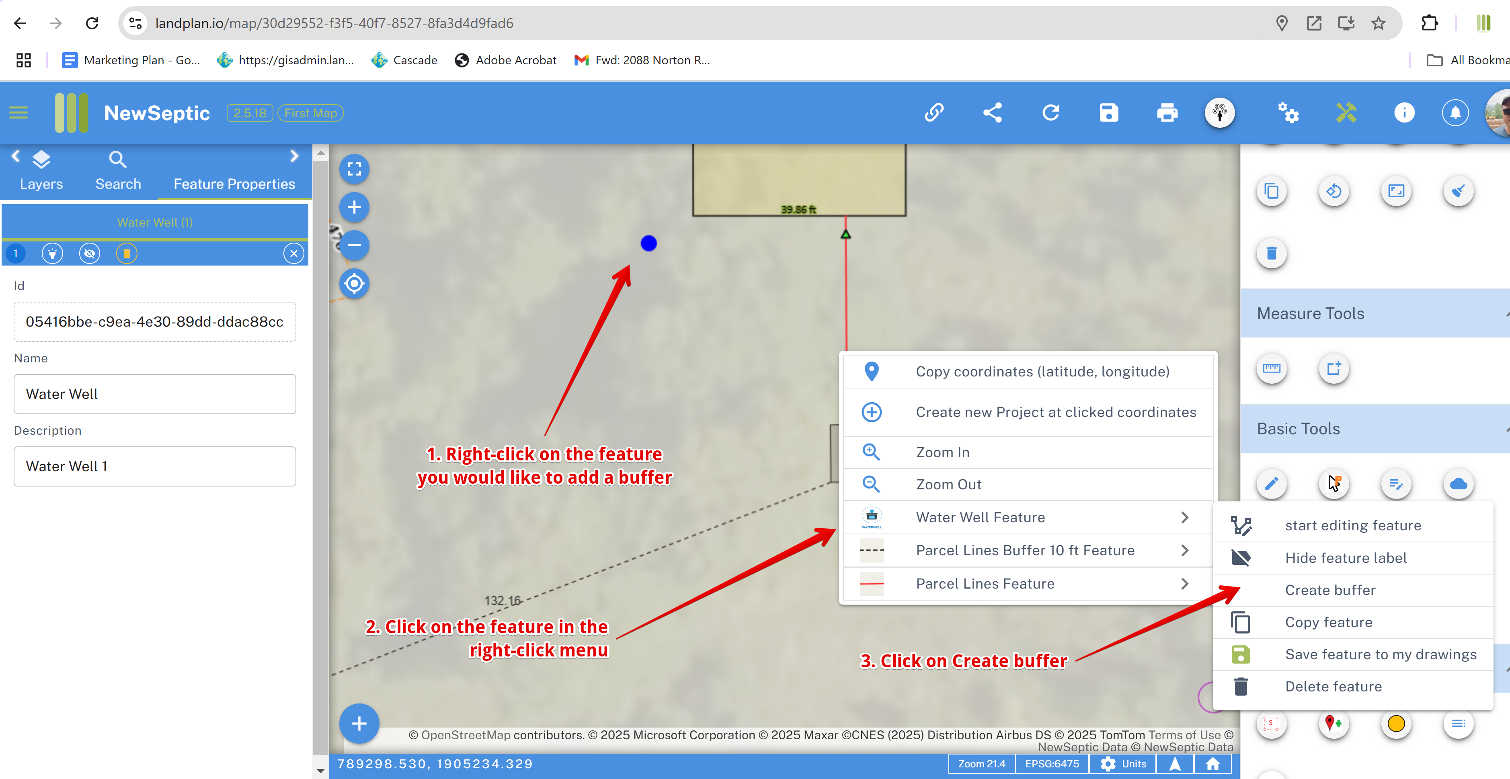Move side panel tabs to previous
1510x779 pixels.
pos(16,156)
